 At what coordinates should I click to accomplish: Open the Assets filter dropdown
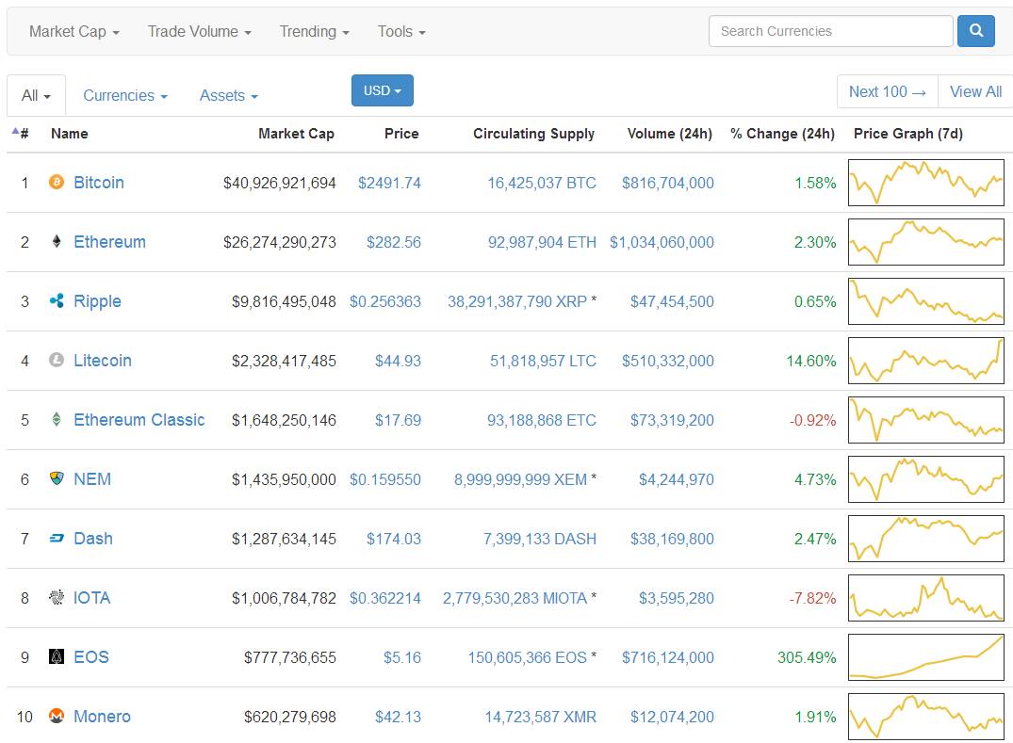coord(229,95)
